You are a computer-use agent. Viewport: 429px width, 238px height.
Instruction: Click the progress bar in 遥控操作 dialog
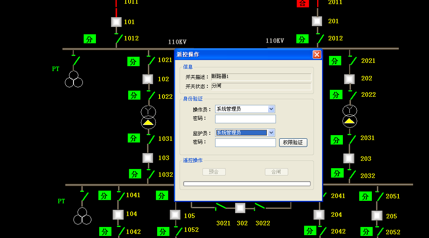click(247, 184)
